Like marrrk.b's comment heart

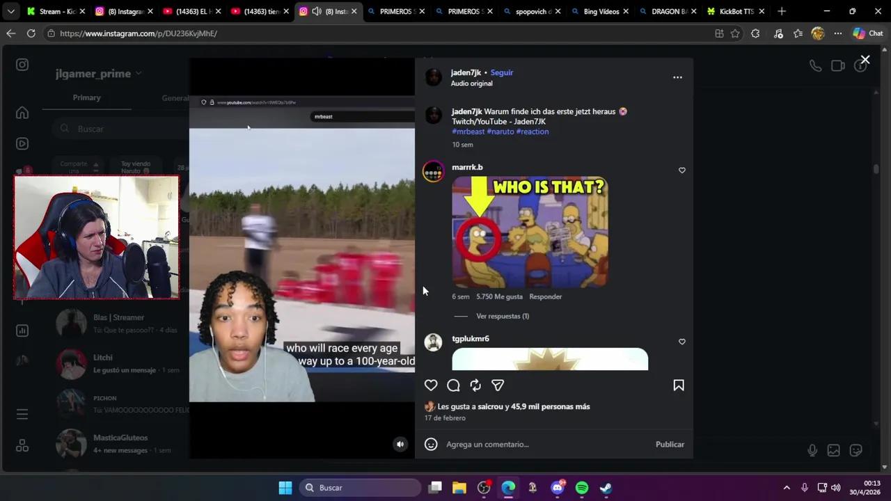coord(682,170)
